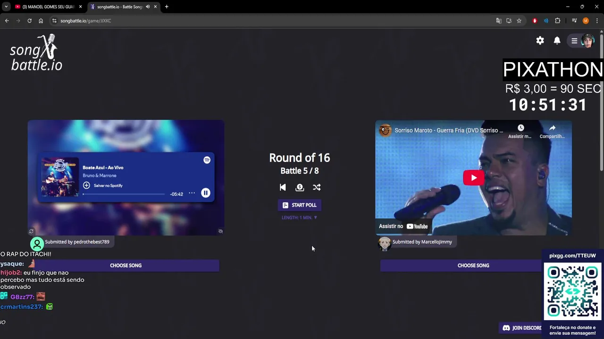Select the songbattle.io Battle Song tab
This screenshot has height=339, width=604.
(x=120, y=7)
